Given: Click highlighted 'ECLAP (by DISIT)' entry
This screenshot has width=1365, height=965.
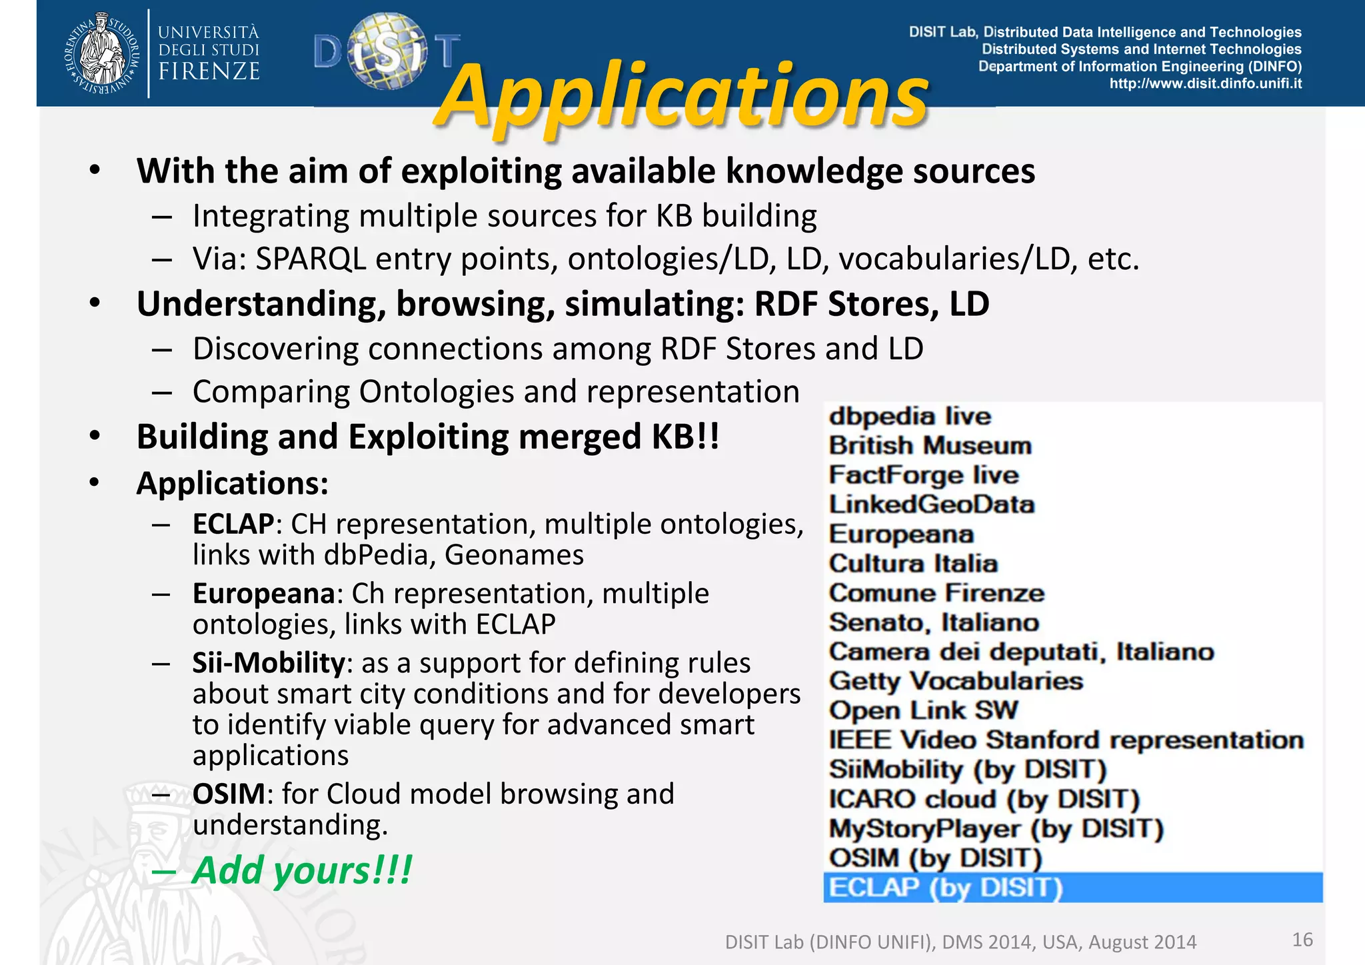Looking at the screenshot, I should 1073,888.
